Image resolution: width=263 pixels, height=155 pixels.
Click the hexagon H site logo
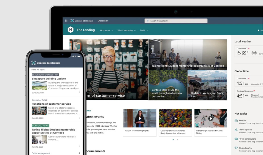[70, 30]
